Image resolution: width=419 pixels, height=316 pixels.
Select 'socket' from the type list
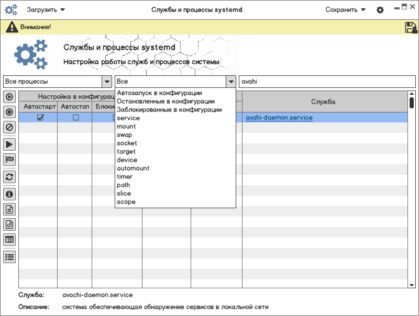pyautogui.click(x=127, y=143)
